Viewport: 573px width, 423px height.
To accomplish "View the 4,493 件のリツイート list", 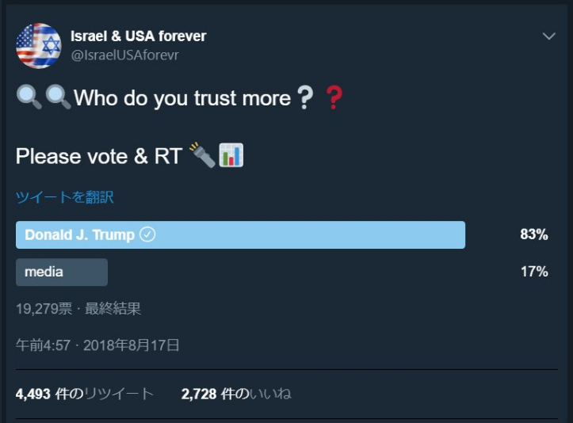I will [85, 394].
